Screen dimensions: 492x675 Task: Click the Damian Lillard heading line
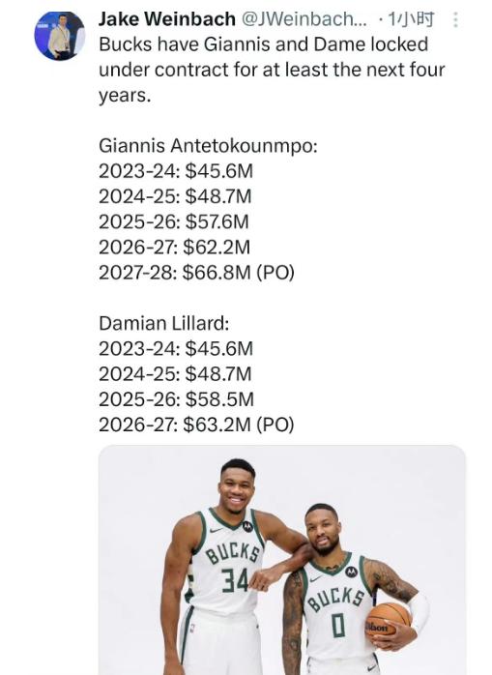click(164, 323)
